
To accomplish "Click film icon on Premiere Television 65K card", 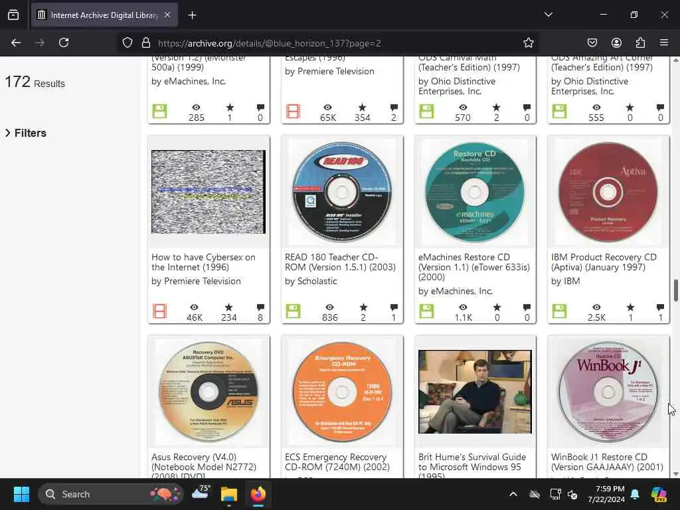I will click(293, 111).
